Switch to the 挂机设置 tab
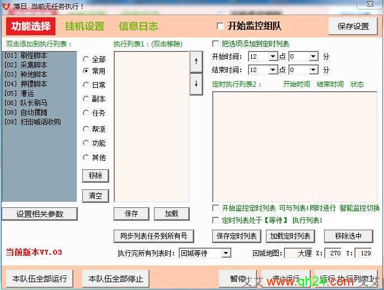Screen dimensions: 384x290 [x=85, y=26]
